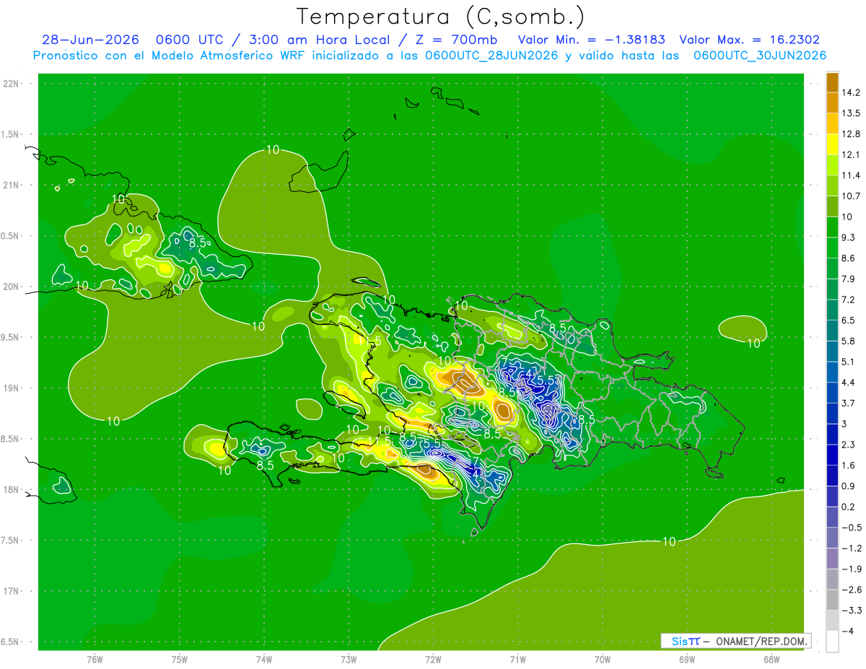
Task: Click the 69W longitude label
Action: [686, 660]
